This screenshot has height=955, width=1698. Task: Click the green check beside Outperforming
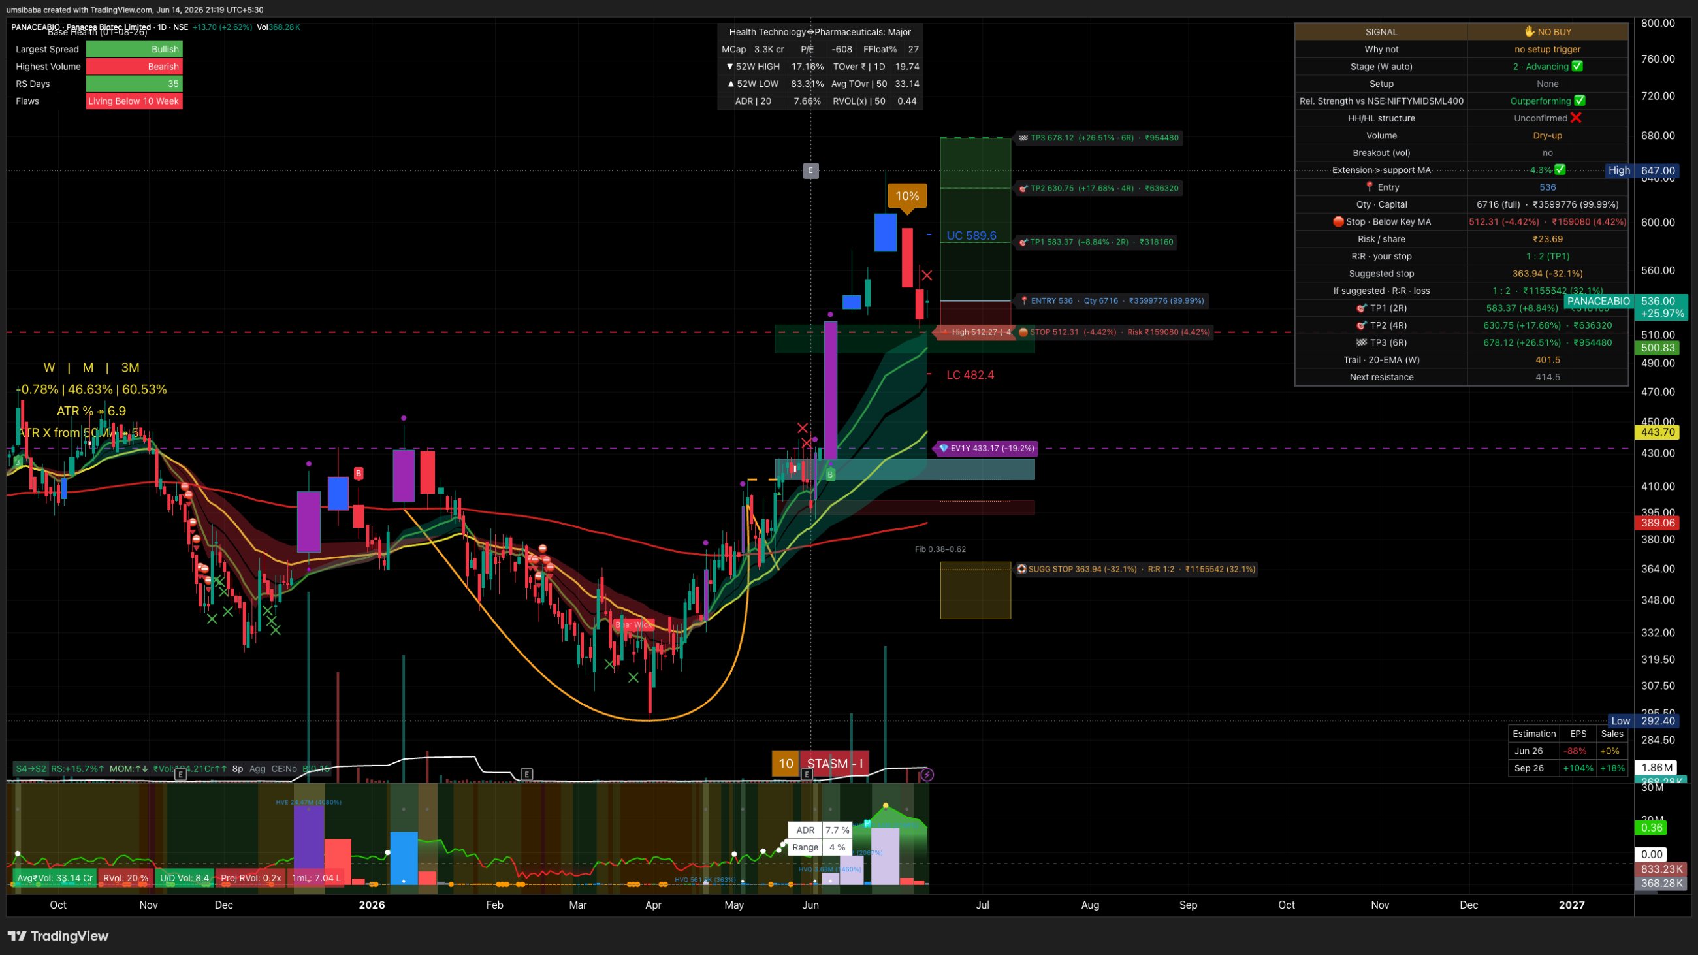[1580, 101]
